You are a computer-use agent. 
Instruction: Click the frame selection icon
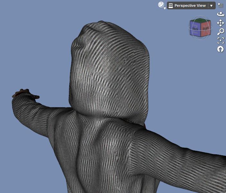221,40
